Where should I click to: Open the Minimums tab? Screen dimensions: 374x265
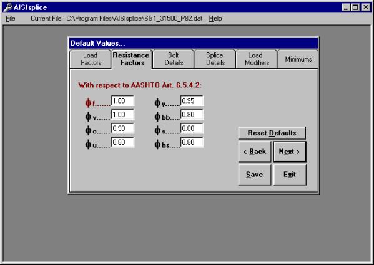[x=298, y=59]
